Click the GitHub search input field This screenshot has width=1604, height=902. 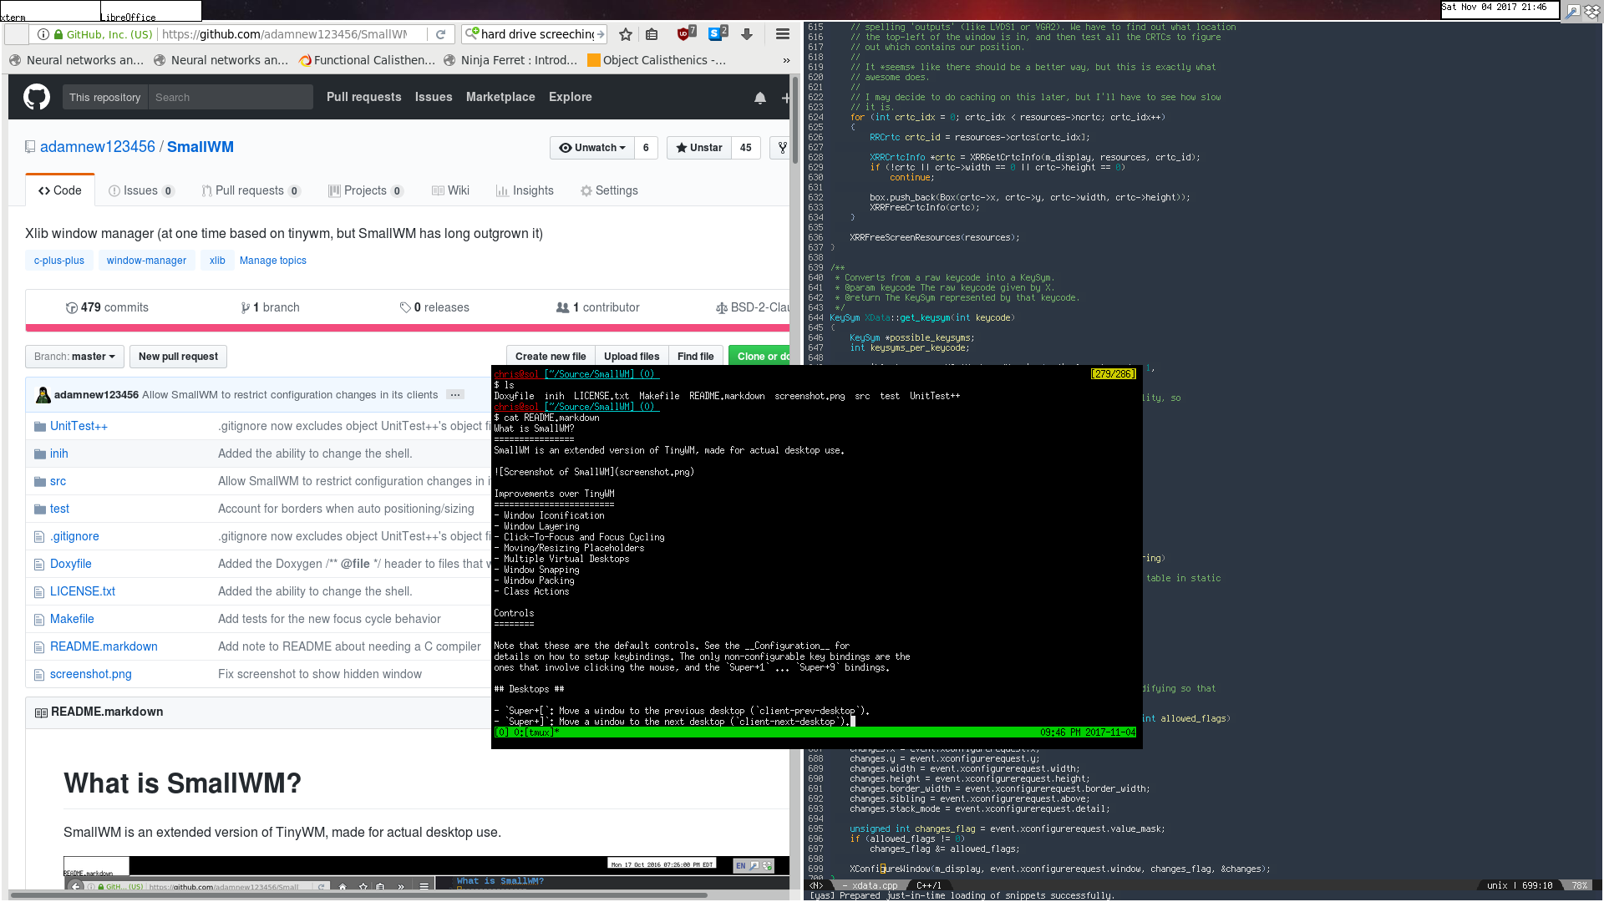[x=231, y=98]
